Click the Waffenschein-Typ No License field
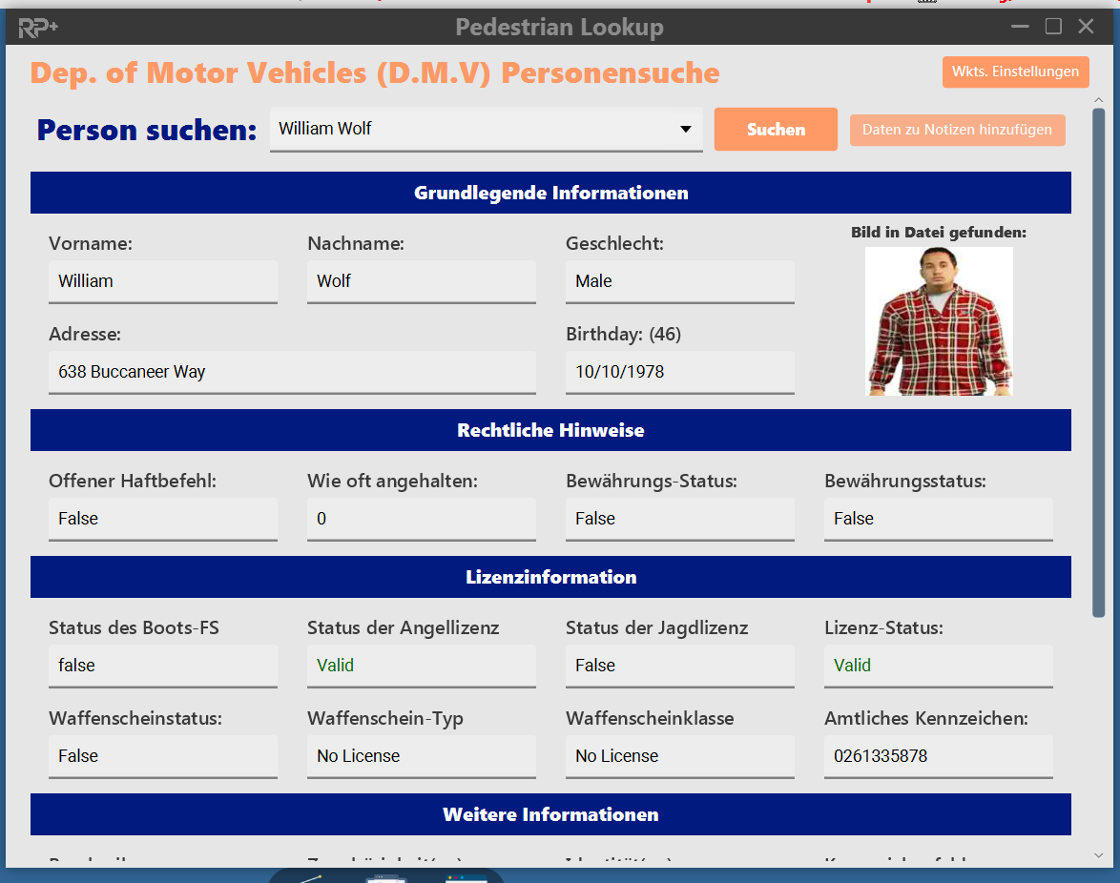 coord(421,756)
